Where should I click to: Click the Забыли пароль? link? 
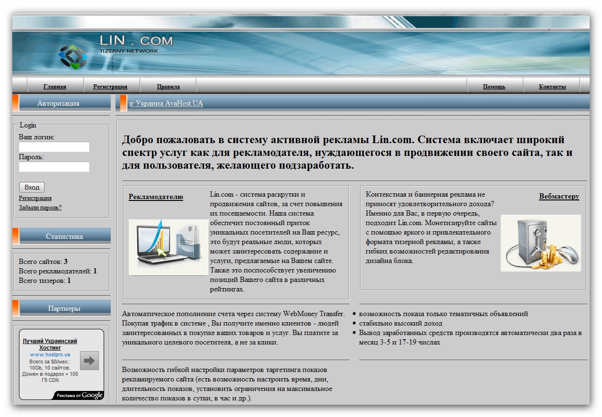40,208
